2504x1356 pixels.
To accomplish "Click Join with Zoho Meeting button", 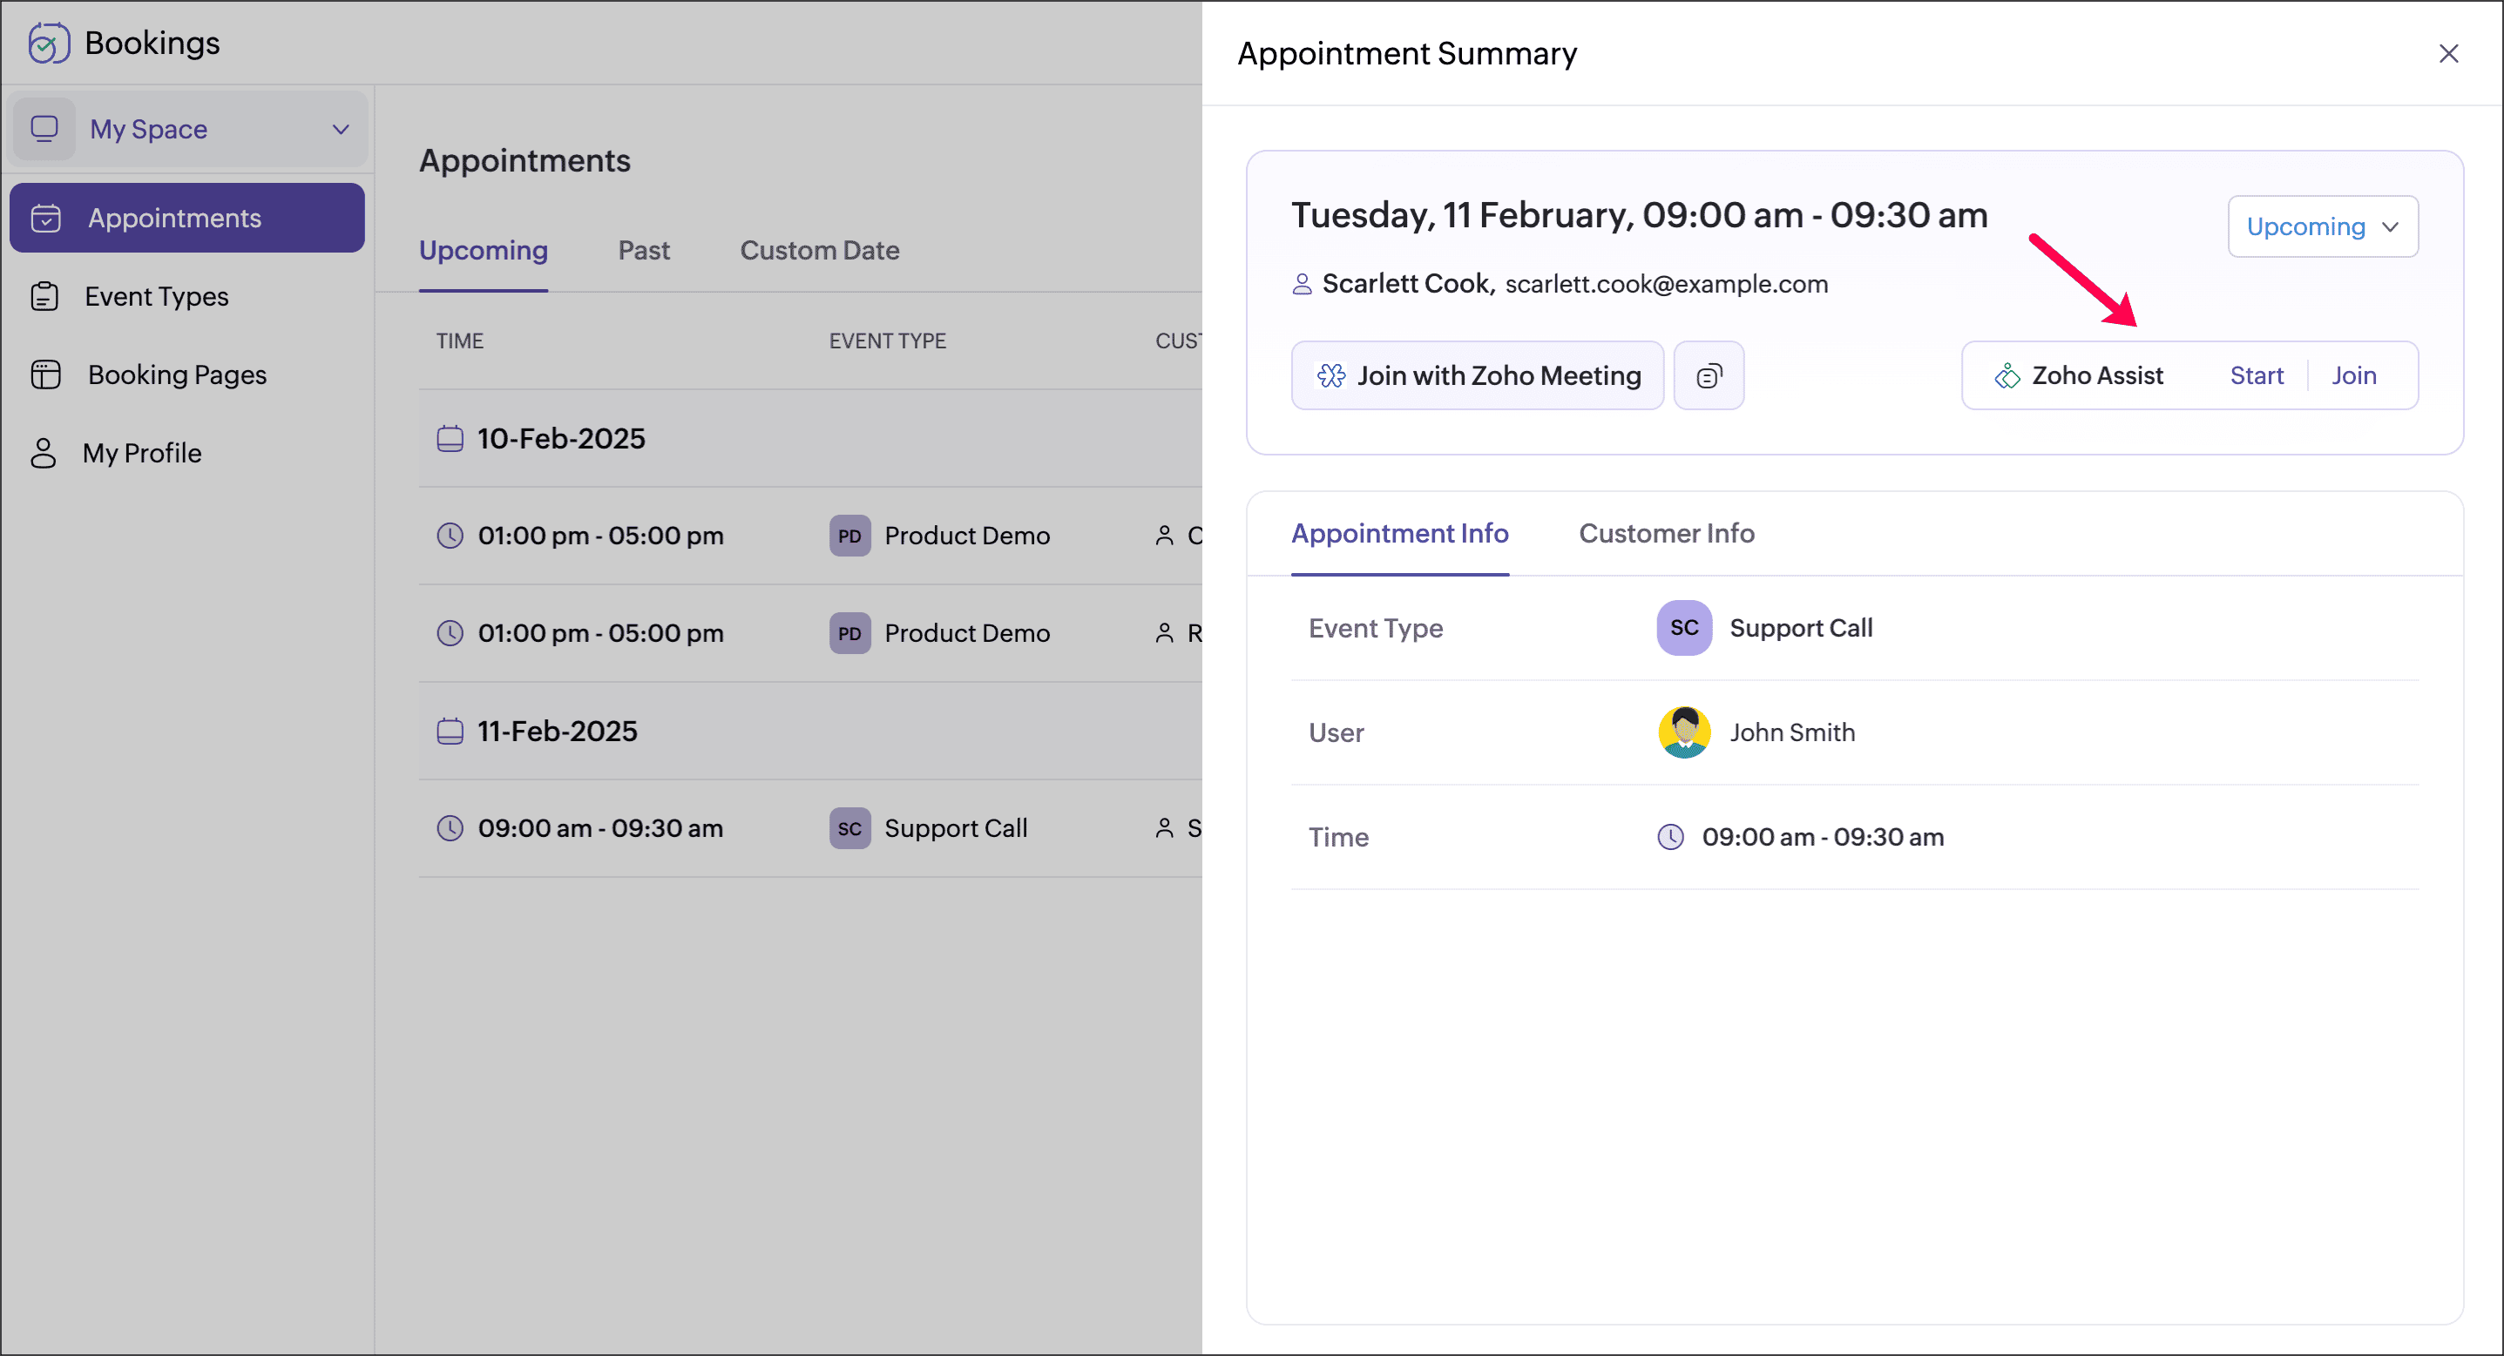I will click(x=1477, y=375).
